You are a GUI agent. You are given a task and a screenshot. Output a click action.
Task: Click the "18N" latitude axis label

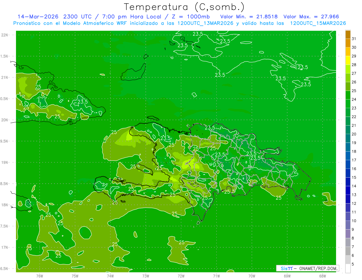pyautogui.click(x=5, y=205)
